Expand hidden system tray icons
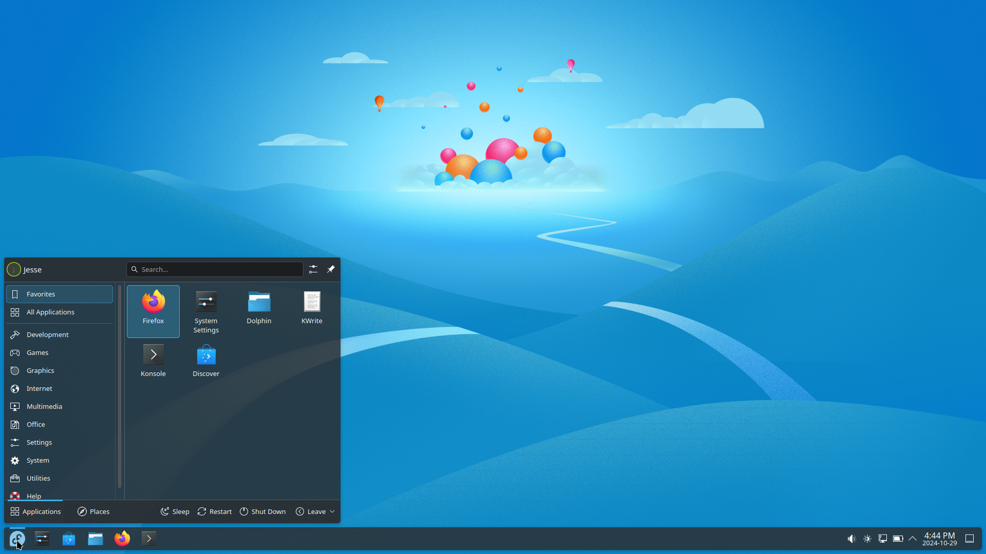Screen dimensions: 986x554 click(x=913, y=538)
